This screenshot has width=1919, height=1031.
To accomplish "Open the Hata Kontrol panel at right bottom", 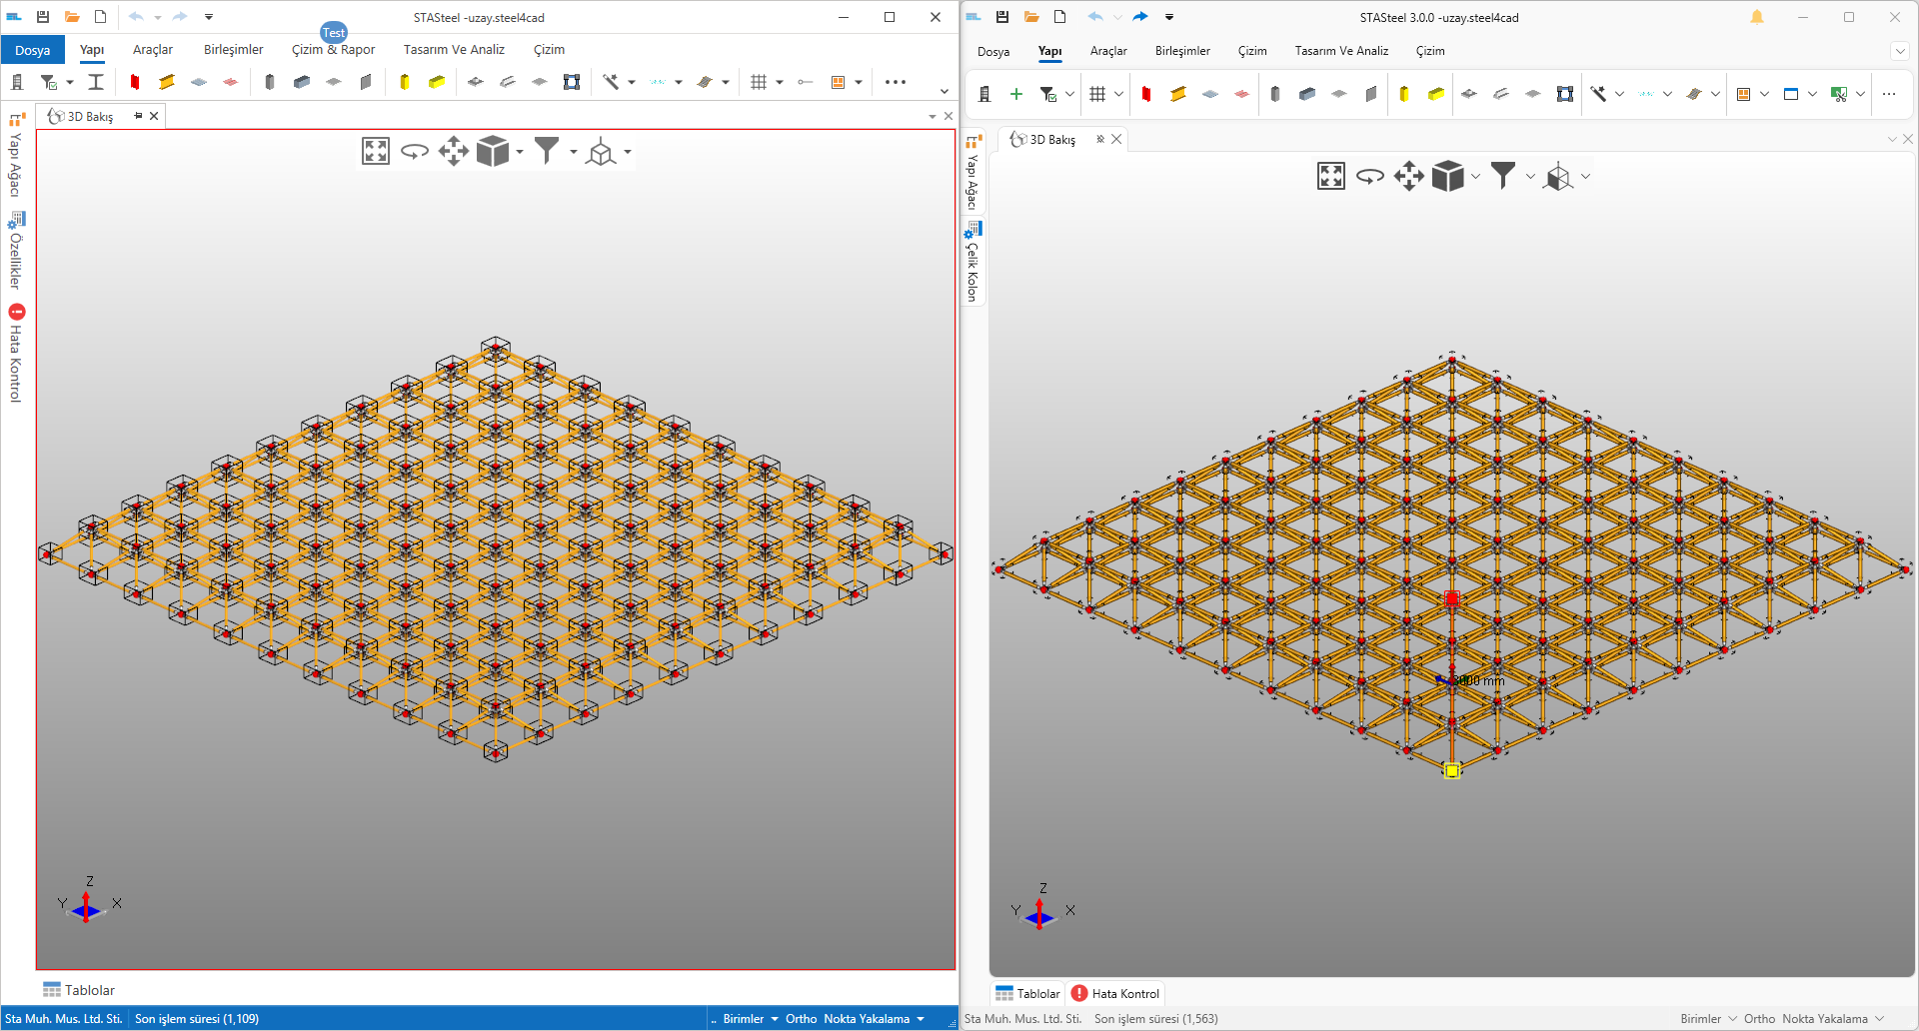I will click(1115, 994).
